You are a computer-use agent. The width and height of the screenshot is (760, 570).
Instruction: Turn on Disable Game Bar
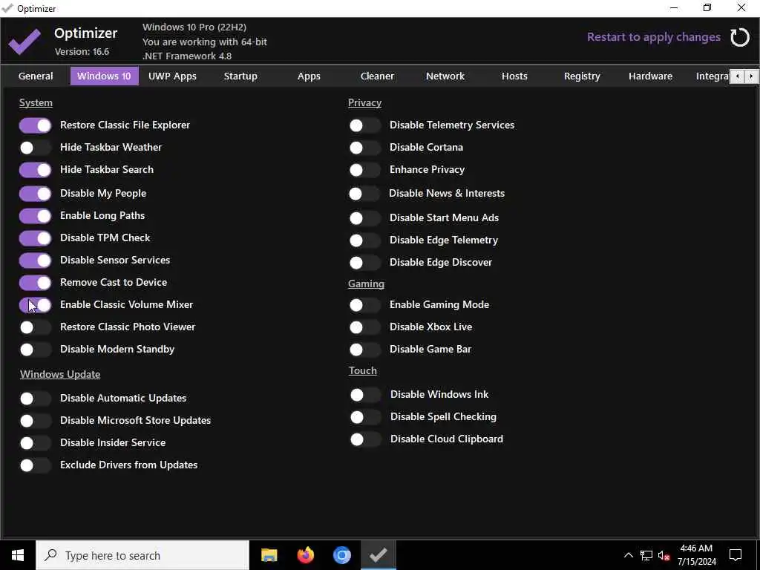tap(365, 350)
